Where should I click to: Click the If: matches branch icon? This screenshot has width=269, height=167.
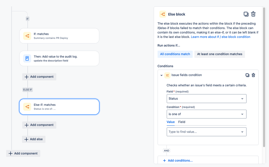tap(27, 36)
